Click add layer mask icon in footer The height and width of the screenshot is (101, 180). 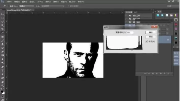point(153,74)
